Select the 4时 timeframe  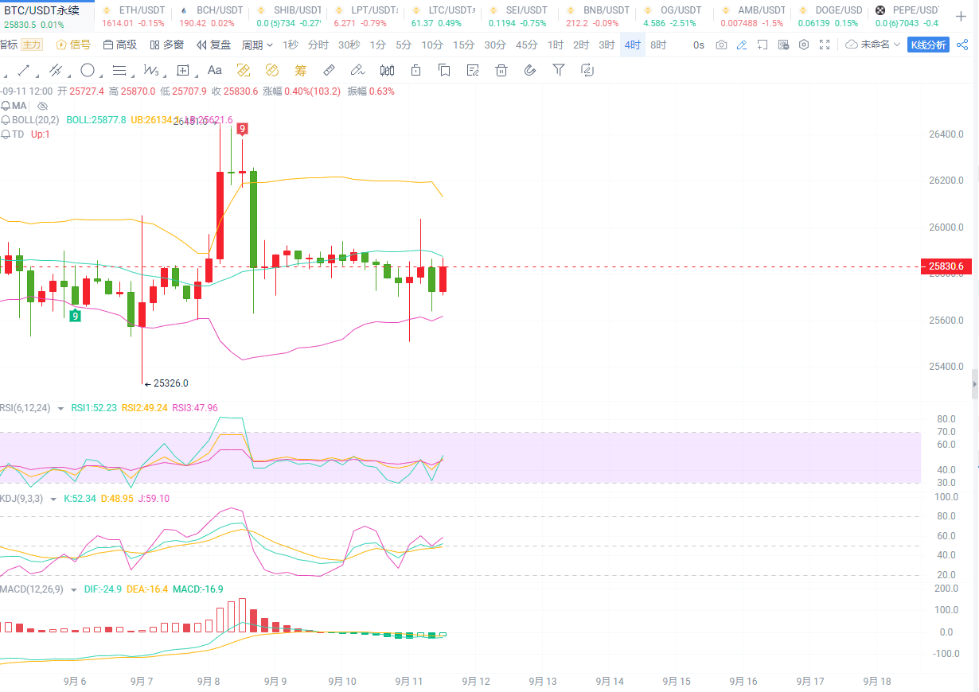(633, 45)
